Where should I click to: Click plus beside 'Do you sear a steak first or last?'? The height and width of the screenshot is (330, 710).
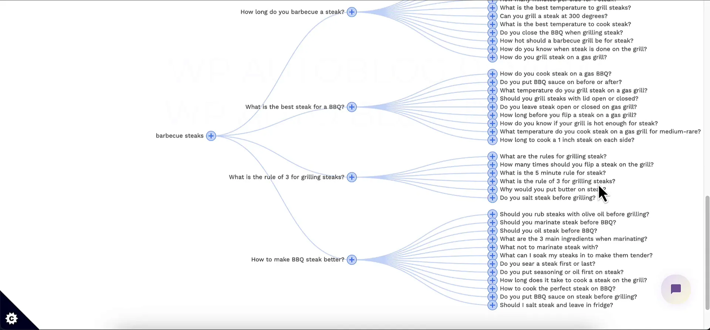pos(492,264)
